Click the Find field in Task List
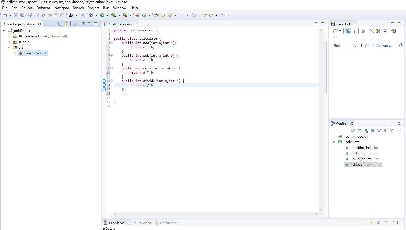This screenshot has width=406, height=230. coord(344,45)
